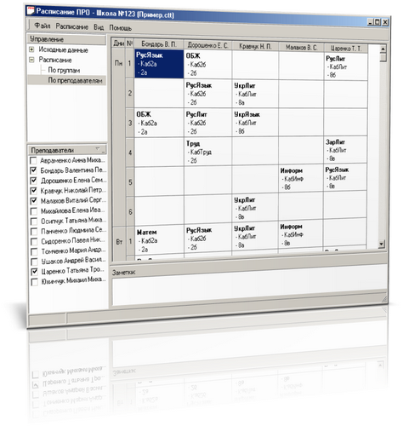Enable Михайлова Елена teacher checkbox
This screenshot has height=426, width=403.
point(34,211)
